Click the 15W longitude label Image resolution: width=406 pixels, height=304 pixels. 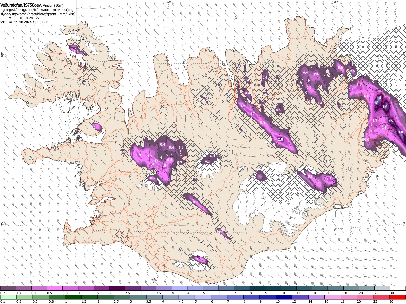click(x=336, y=2)
